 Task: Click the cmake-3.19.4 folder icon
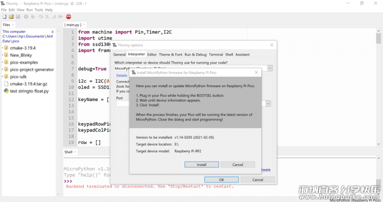point(6,48)
